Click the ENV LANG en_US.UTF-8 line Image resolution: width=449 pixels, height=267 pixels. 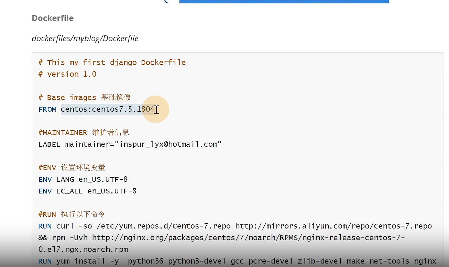(x=83, y=179)
